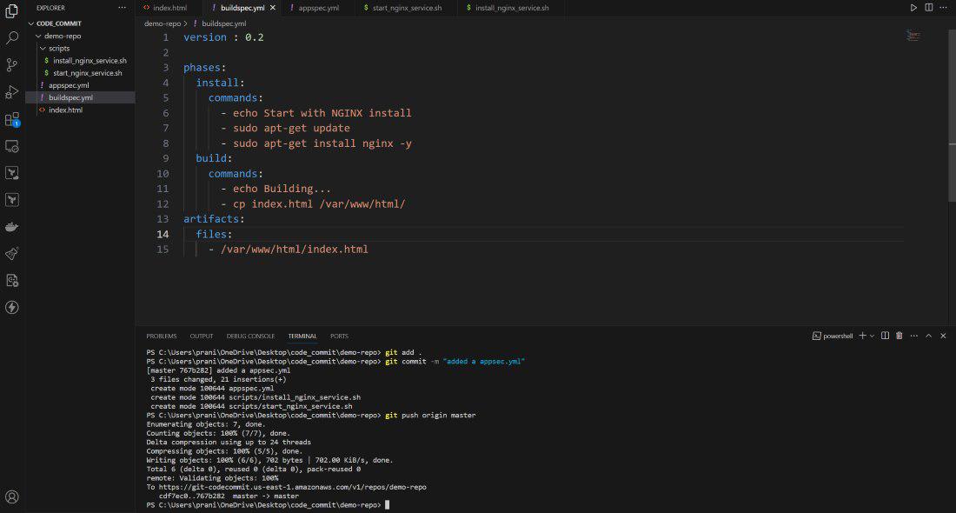This screenshot has height=513, width=956.
Task: Click buildspec.yml in breadcrumb
Action: [x=223, y=23]
